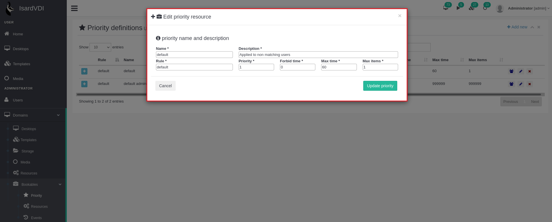Viewport: 552px width, 222px height.
Task: Expand details of the first default row
Action: 84,71
